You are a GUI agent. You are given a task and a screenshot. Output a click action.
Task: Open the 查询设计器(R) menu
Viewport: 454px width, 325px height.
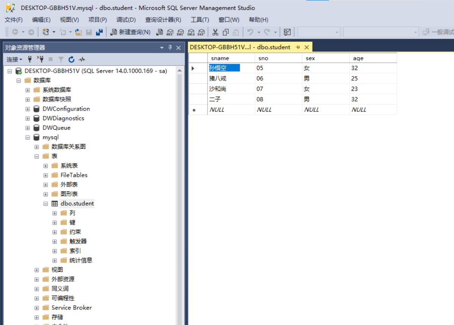pyautogui.click(x=163, y=20)
